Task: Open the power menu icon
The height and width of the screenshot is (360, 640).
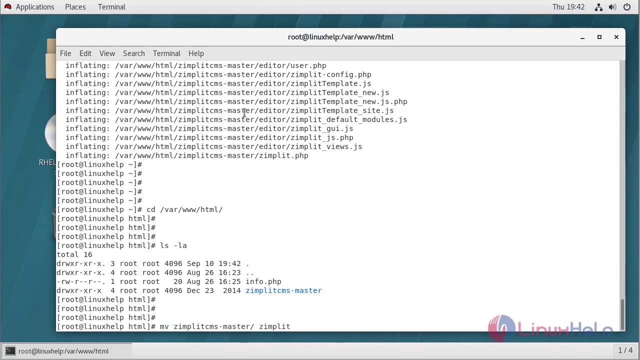Action: pos(627,7)
